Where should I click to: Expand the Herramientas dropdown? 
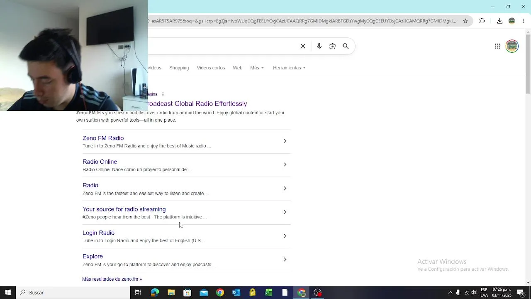point(289,68)
